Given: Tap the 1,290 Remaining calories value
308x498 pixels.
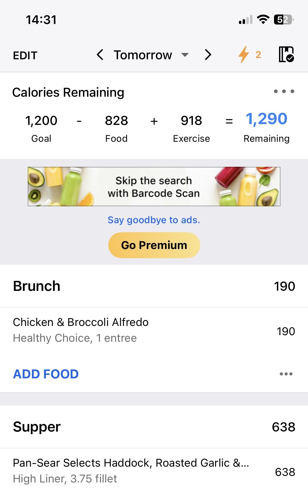Looking at the screenshot, I should tap(266, 119).
